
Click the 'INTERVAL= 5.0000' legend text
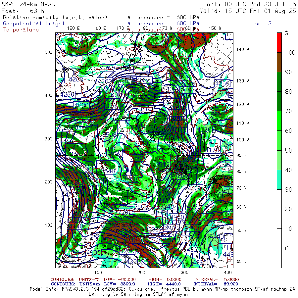click(216, 279)
